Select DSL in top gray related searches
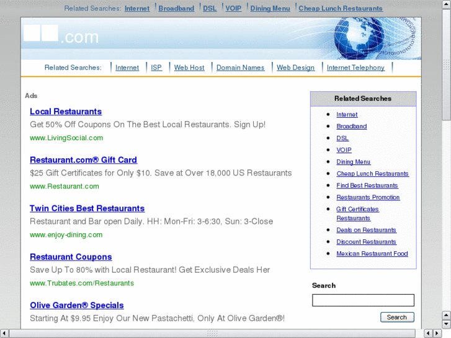 point(210,8)
